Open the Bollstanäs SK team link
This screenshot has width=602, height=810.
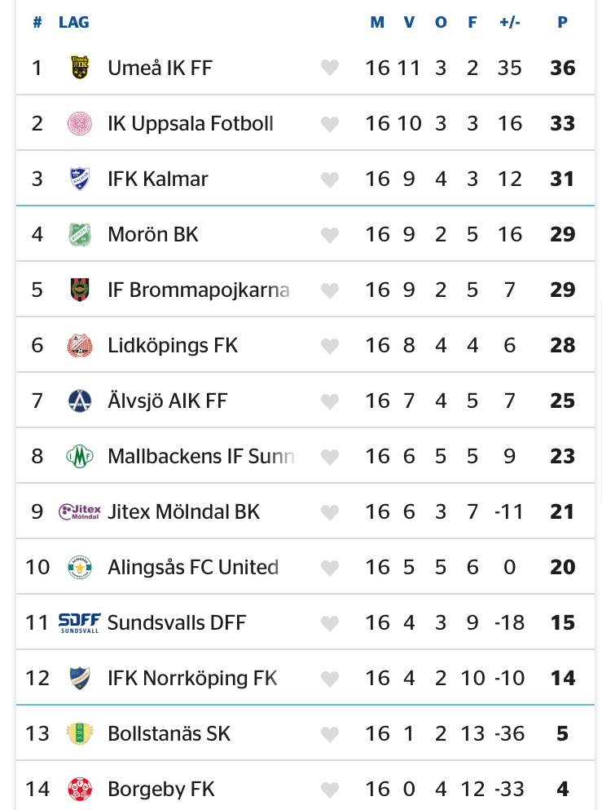[x=169, y=733]
